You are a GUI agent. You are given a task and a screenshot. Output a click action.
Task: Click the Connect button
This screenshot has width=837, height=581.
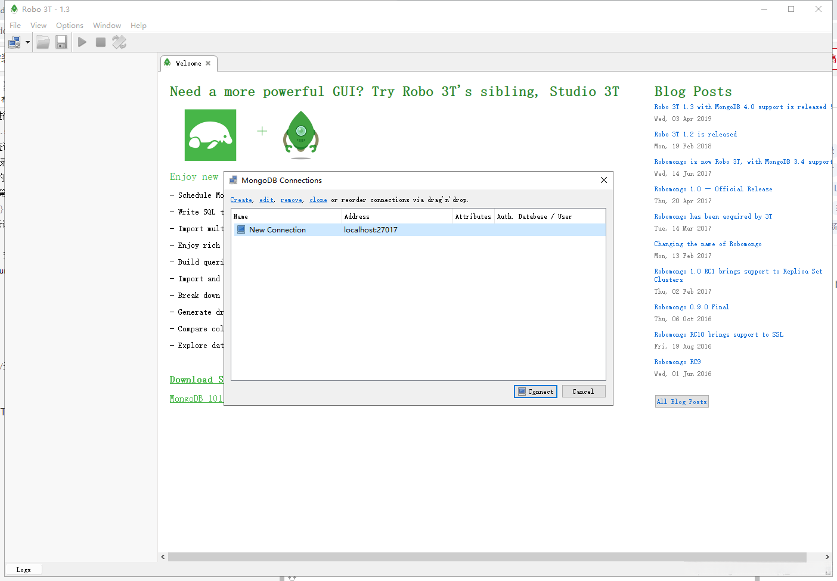click(535, 392)
